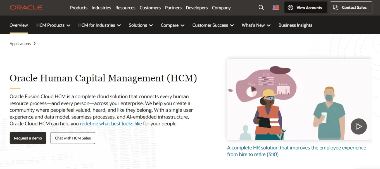Open the redefine what best looks like link

[111, 124]
